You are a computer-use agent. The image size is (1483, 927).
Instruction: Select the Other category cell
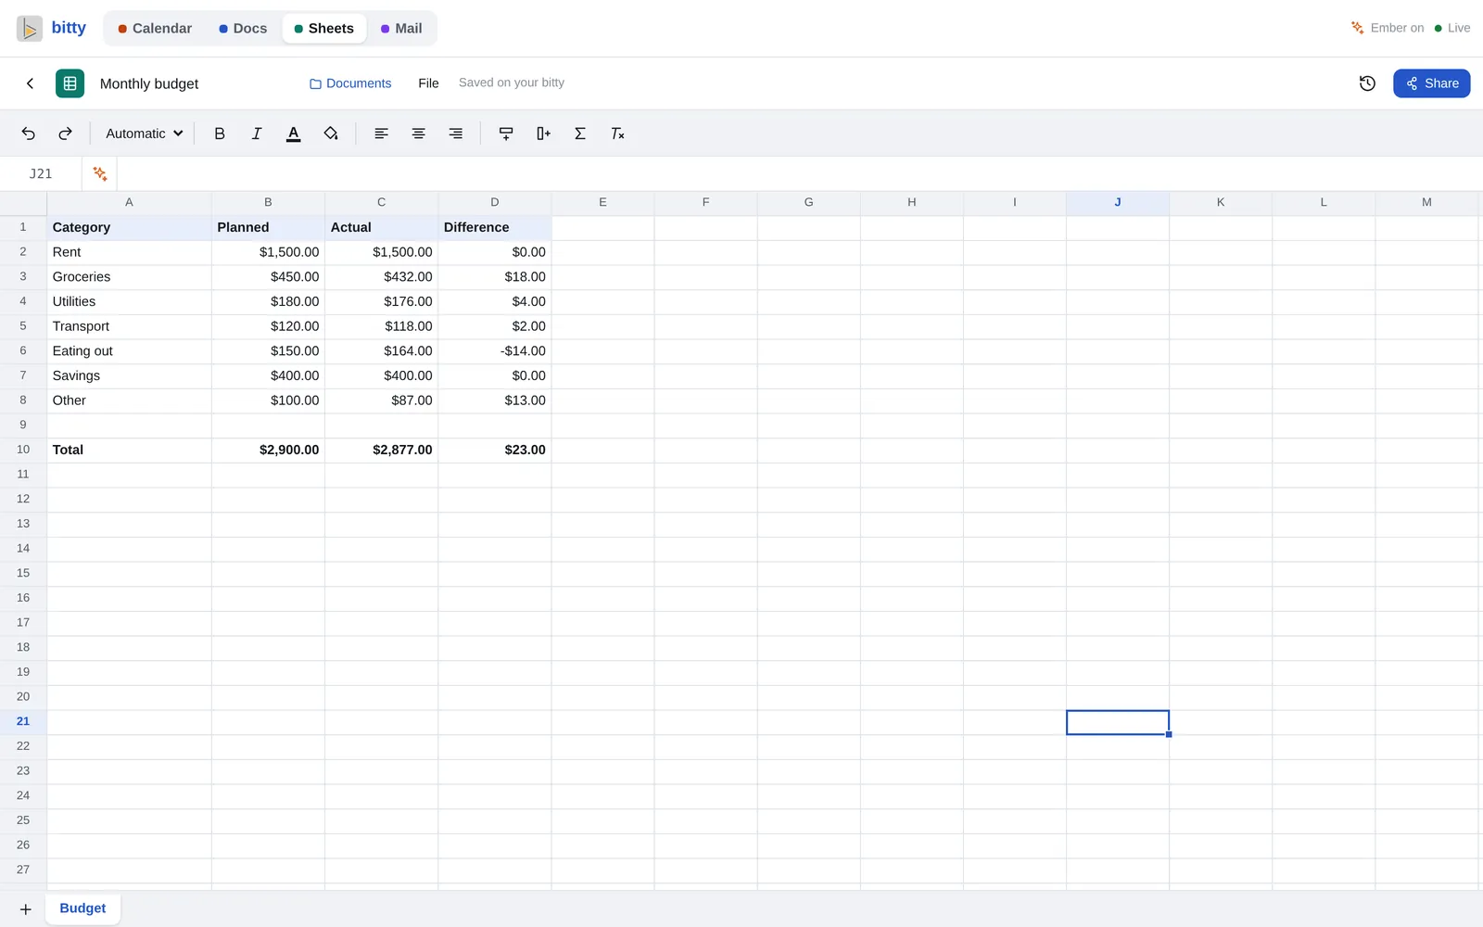point(129,400)
